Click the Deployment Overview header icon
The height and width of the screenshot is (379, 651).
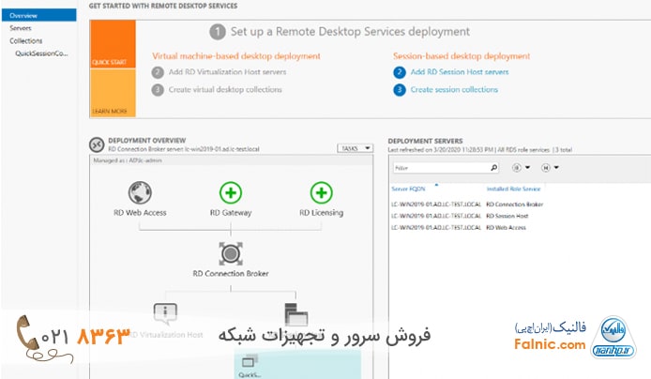(97, 144)
